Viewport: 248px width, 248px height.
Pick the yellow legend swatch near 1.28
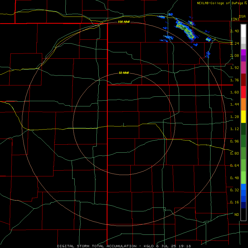(243, 117)
